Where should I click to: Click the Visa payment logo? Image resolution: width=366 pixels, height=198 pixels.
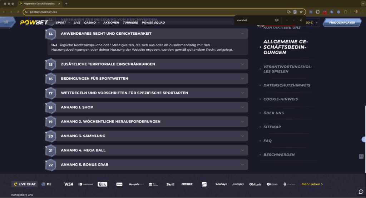click(x=69, y=184)
